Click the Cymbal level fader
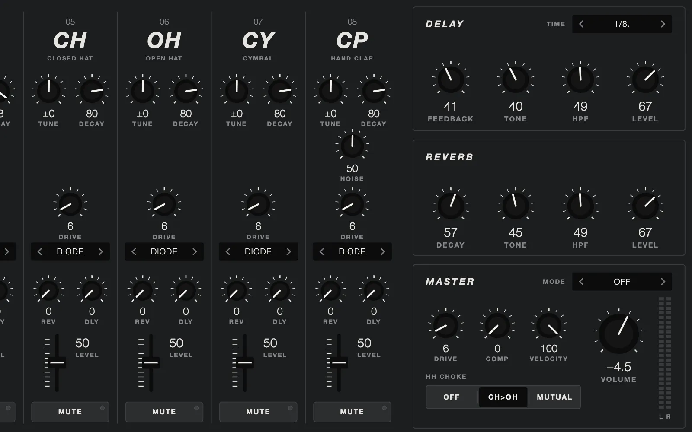The width and height of the screenshot is (692, 432). pos(245,363)
